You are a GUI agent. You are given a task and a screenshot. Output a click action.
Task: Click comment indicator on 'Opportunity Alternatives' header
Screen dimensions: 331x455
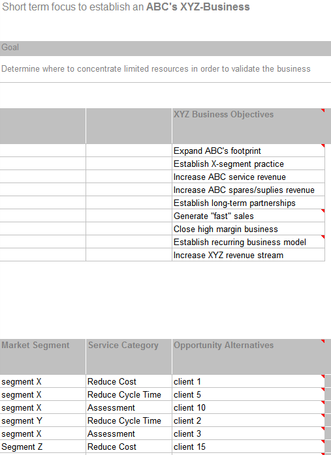[323, 342]
